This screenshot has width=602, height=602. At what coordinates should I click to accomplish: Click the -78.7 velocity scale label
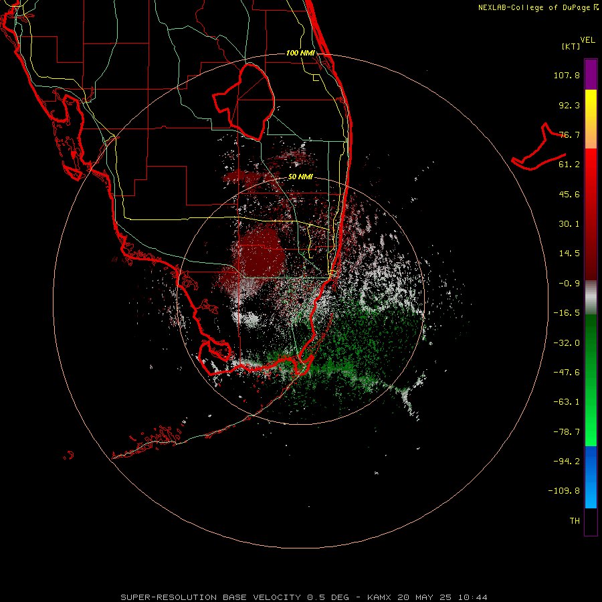pos(567,432)
